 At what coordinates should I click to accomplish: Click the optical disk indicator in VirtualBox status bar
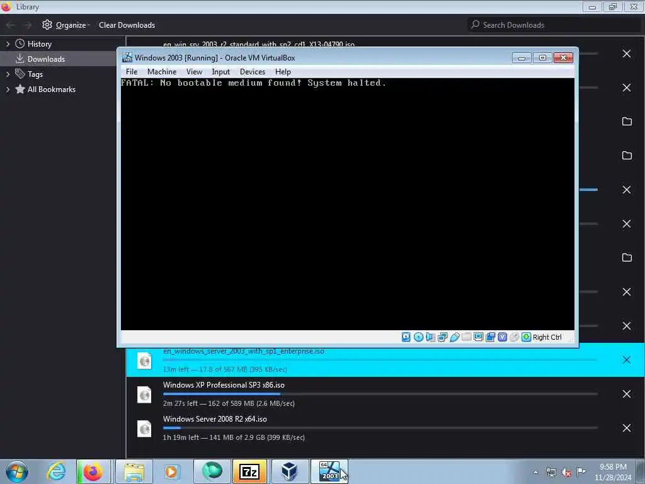[418, 337]
